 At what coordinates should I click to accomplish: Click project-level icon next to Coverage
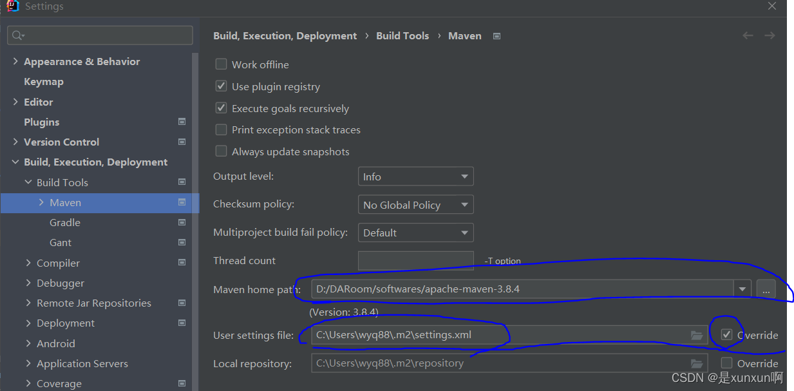[x=182, y=383]
